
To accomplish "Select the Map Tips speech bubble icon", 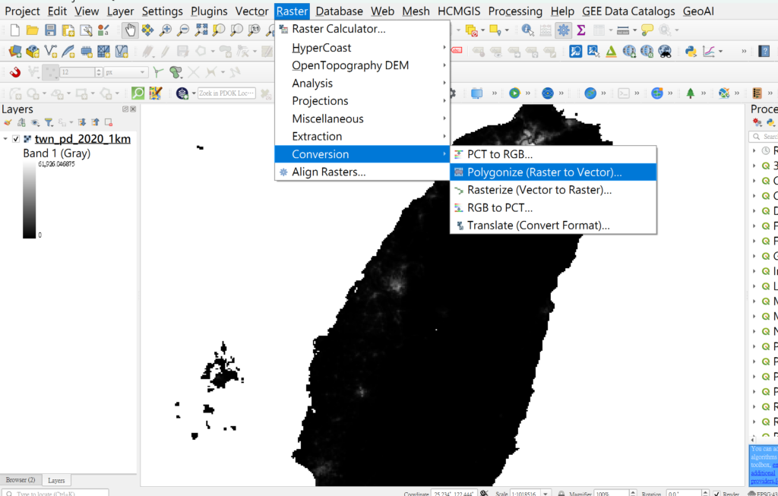I will (647, 30).
